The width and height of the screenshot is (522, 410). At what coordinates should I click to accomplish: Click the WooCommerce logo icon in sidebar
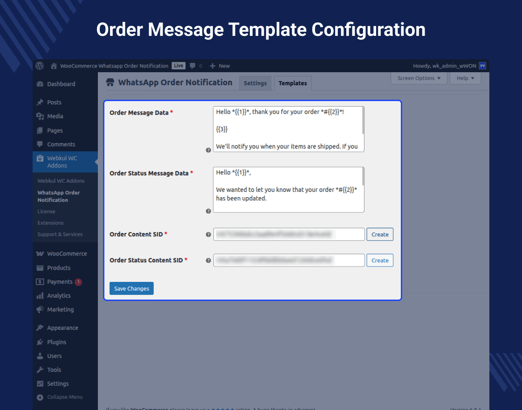coord(40,253)
